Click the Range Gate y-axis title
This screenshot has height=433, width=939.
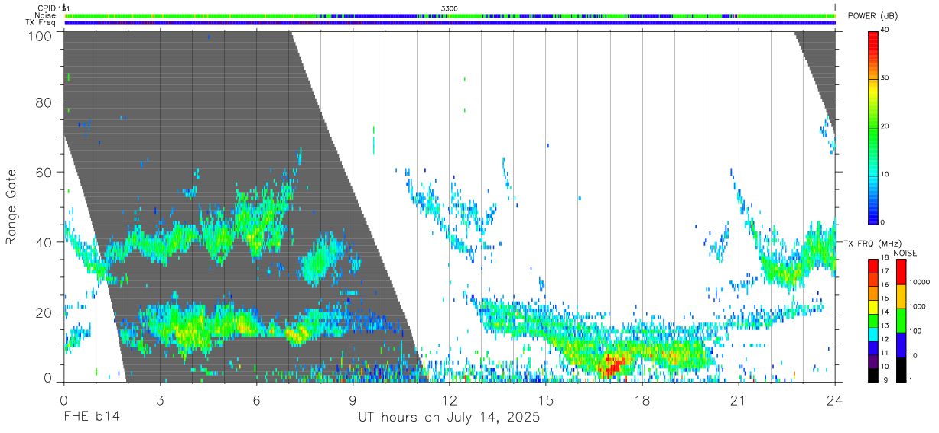(11, 208)
